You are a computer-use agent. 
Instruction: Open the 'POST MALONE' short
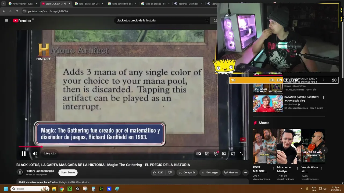264,146
